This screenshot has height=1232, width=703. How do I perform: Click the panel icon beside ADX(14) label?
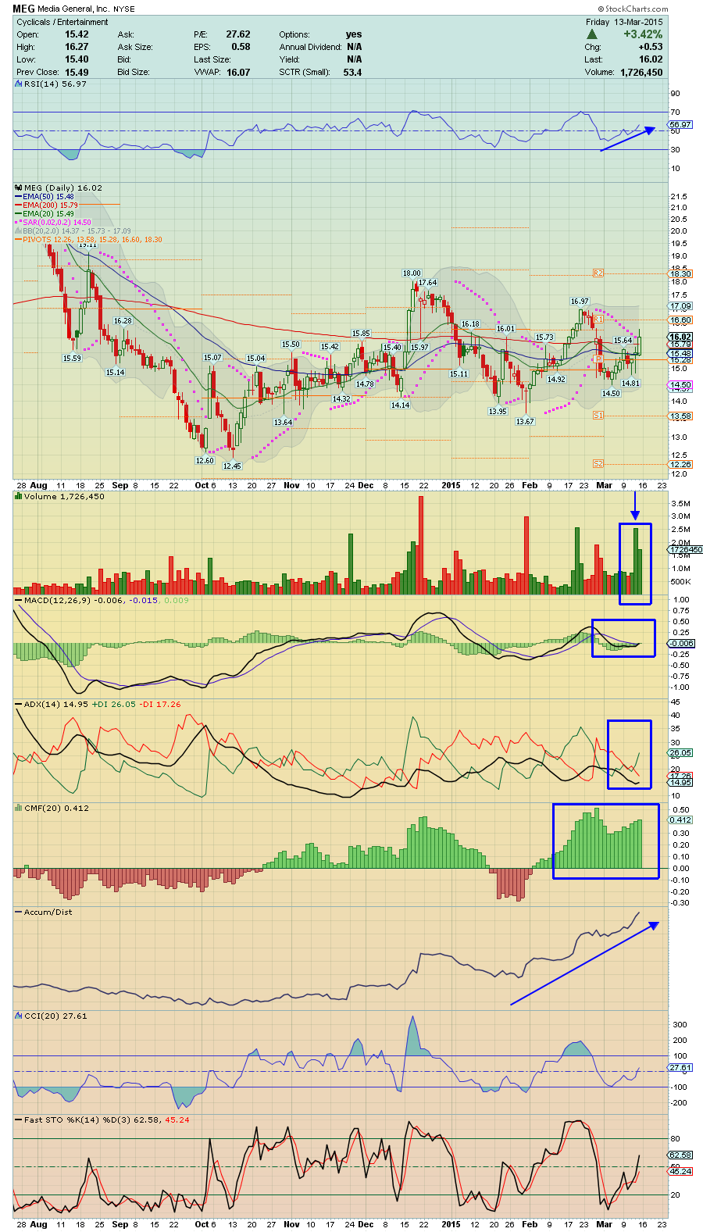pos(19,704)
